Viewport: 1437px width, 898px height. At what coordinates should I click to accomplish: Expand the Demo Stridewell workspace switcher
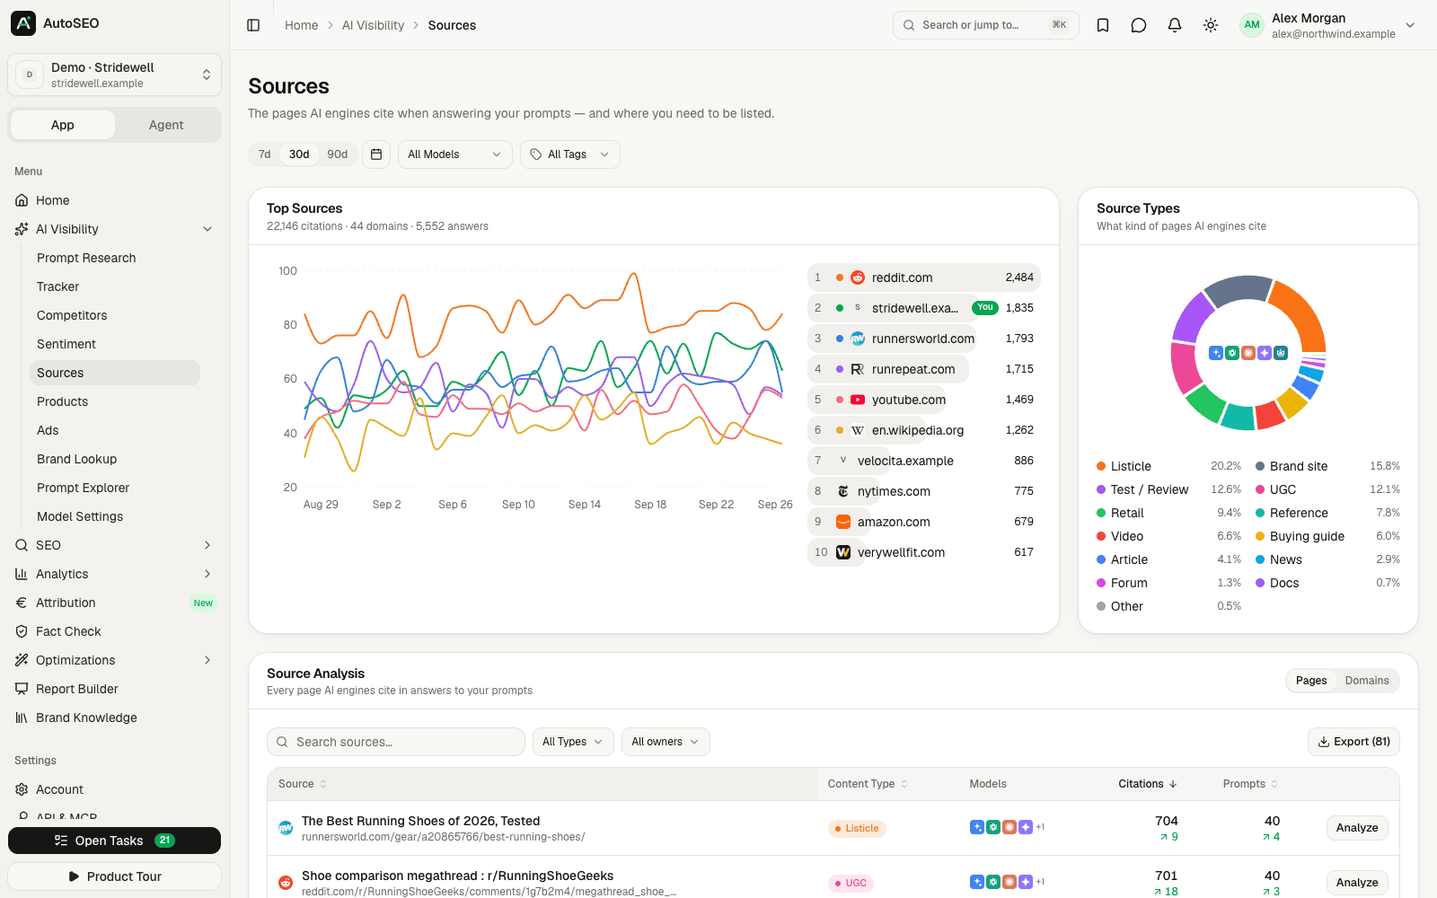point(115,75)
